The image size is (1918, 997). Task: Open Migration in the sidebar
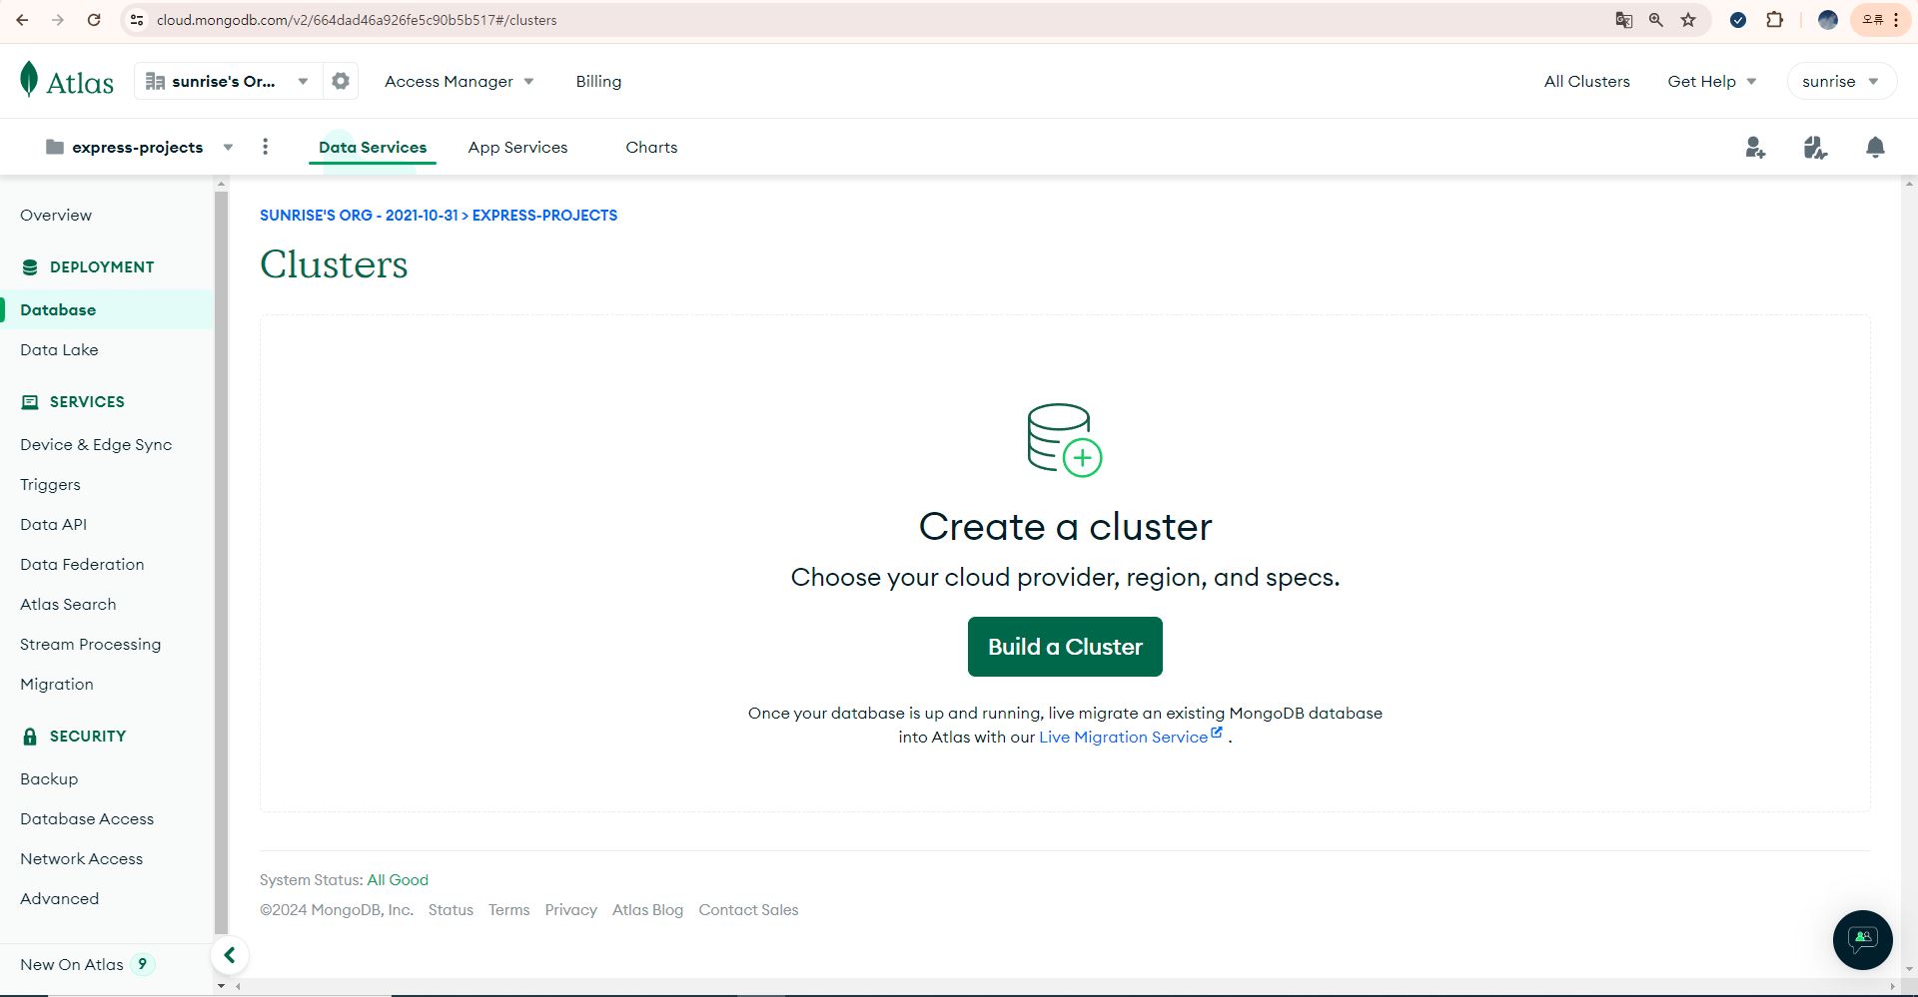[56, 684]
